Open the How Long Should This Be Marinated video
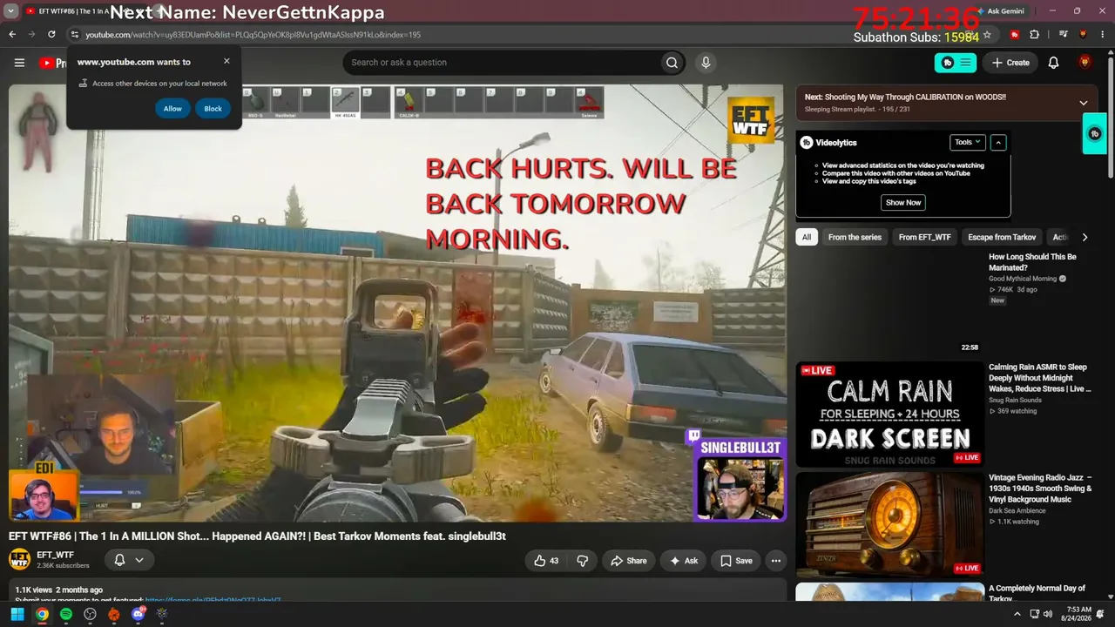 tap(1032, 262)
